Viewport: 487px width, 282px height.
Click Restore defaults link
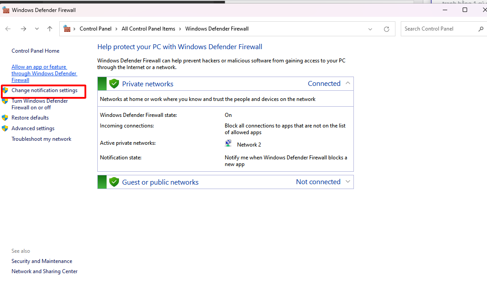30,117
